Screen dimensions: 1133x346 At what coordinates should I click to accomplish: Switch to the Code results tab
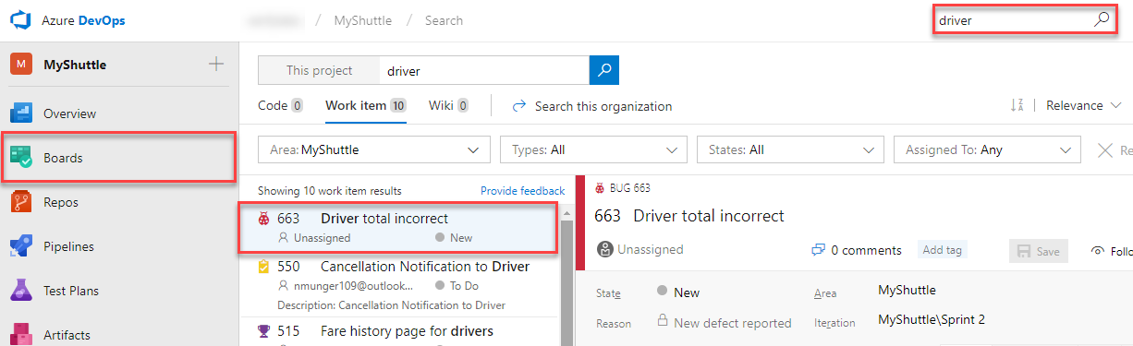click(280, 106)
